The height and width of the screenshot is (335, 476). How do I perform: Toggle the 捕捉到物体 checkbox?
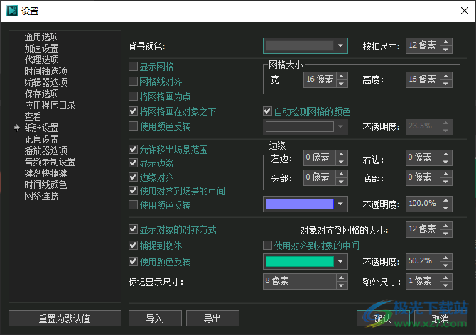tap(133, 245)
